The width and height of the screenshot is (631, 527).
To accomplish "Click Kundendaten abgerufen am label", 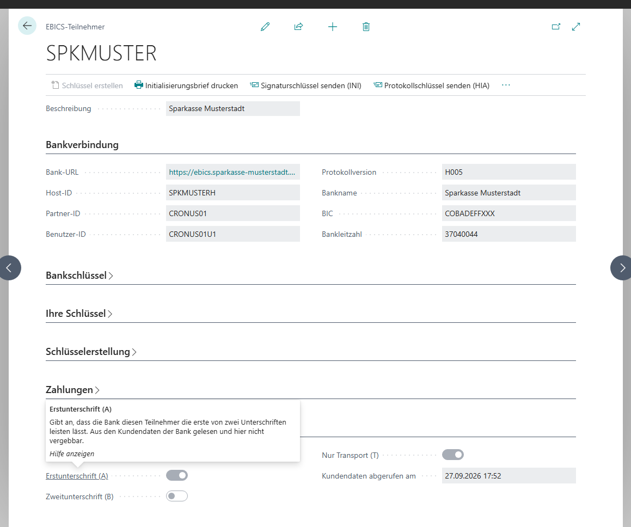I will (369, 476).
